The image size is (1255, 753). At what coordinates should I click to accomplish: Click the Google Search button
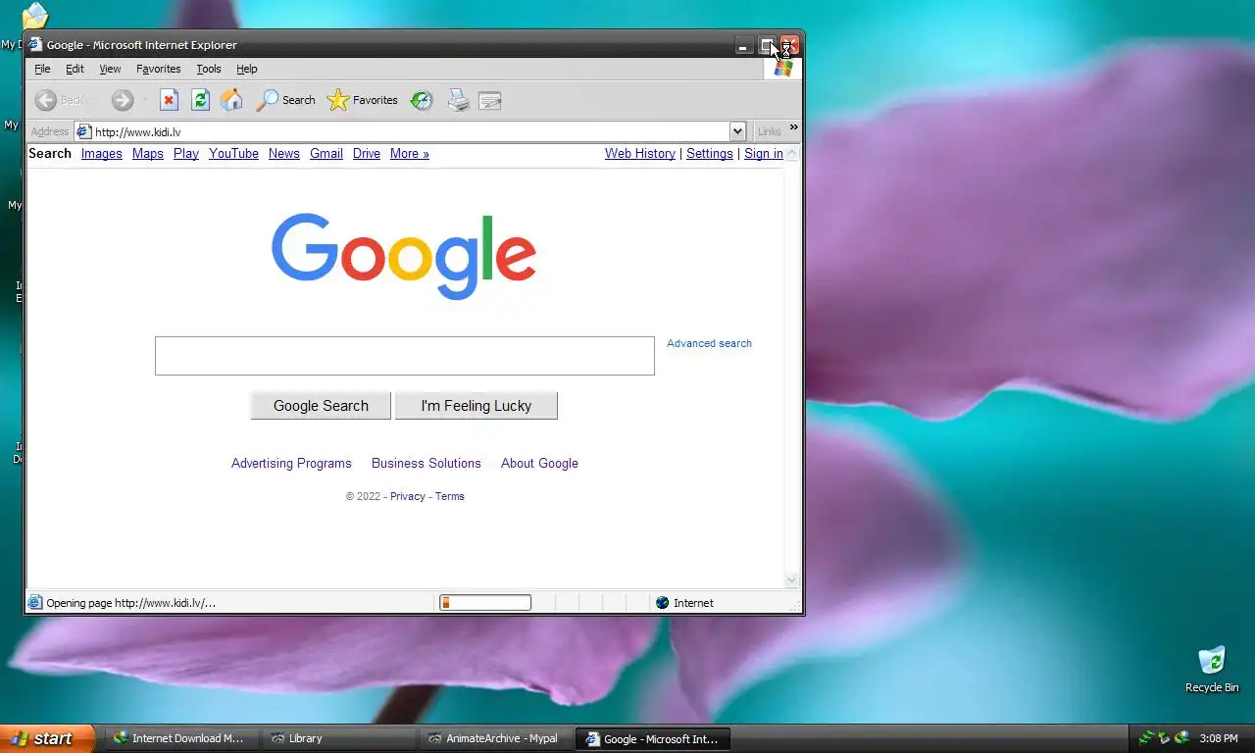coord(321,406)
